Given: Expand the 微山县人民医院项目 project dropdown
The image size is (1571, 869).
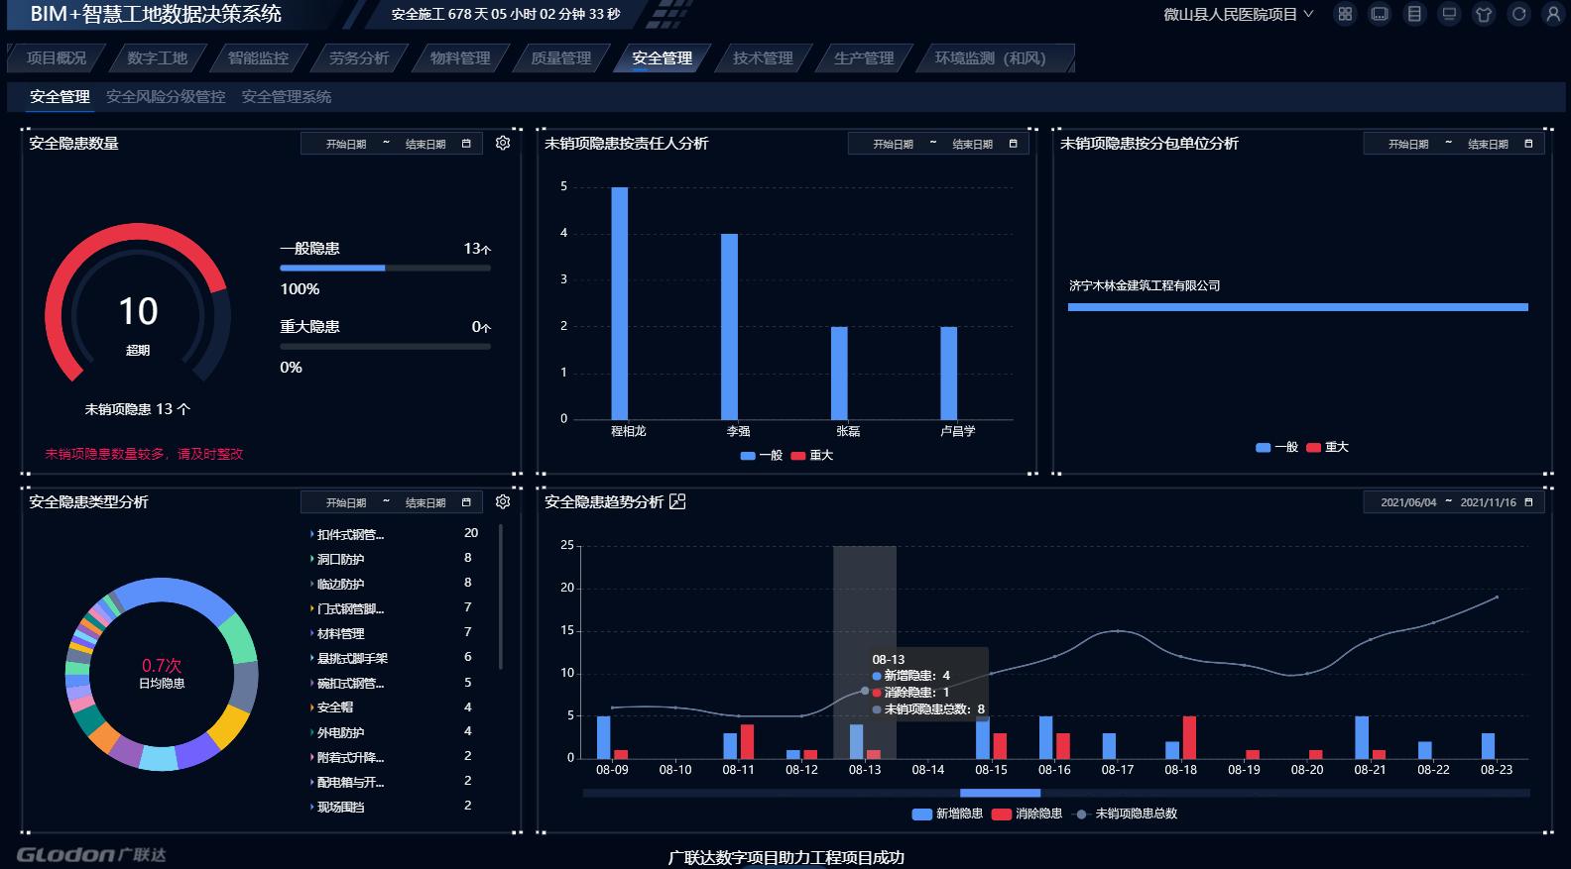Looking at the screenshot, I should [1238, 14].
